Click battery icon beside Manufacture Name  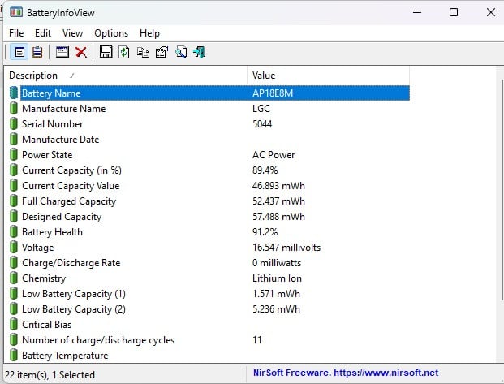tap(14, 109)
